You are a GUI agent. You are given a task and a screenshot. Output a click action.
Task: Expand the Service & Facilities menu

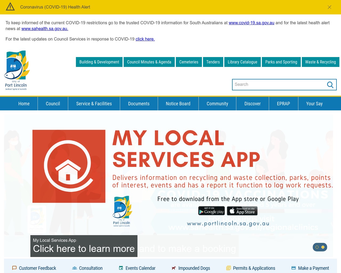[94, 104]
